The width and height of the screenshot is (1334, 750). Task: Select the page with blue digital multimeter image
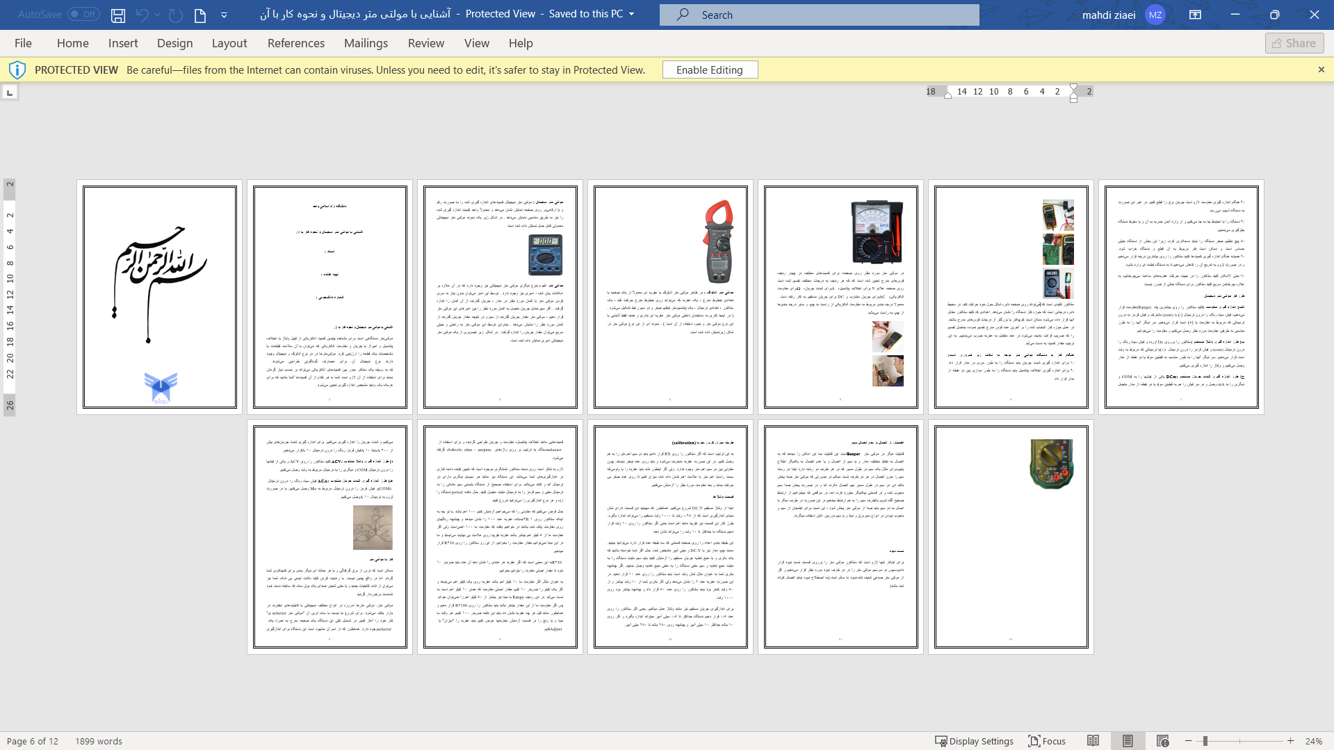pyautogui.click(x=500, y=297)
